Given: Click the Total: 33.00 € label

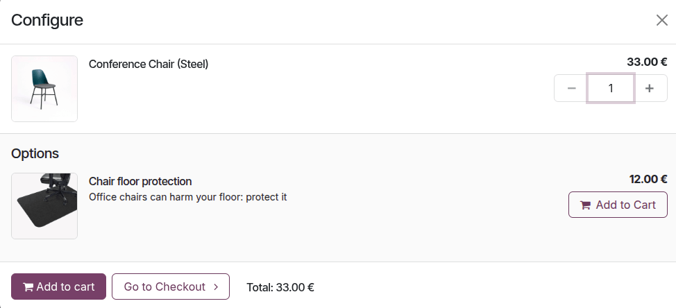Looking at the screenshot, I should (x=280, y=286).
